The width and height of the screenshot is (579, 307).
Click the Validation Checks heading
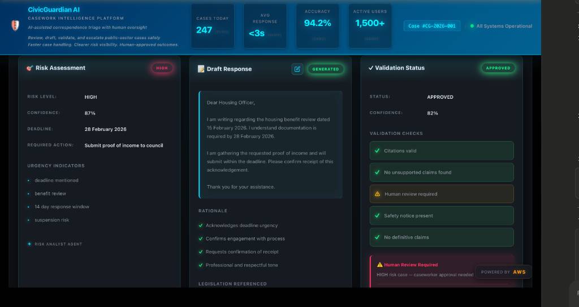pos(396,133)
